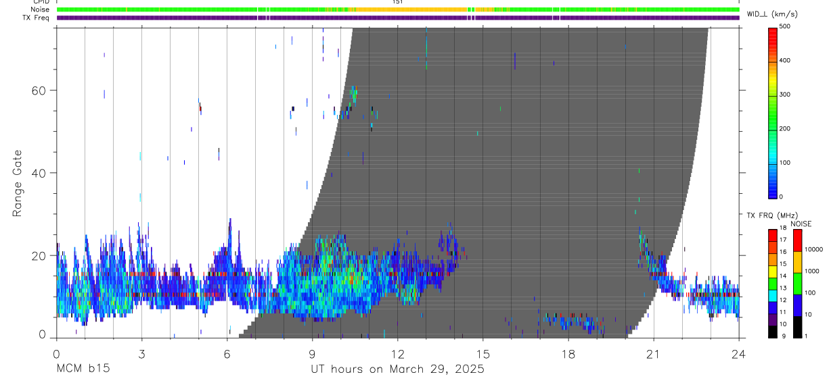This screenshot has height=383, width=831.
Task: Click the purple TX Freq strip at top
Action: [398, 18]
